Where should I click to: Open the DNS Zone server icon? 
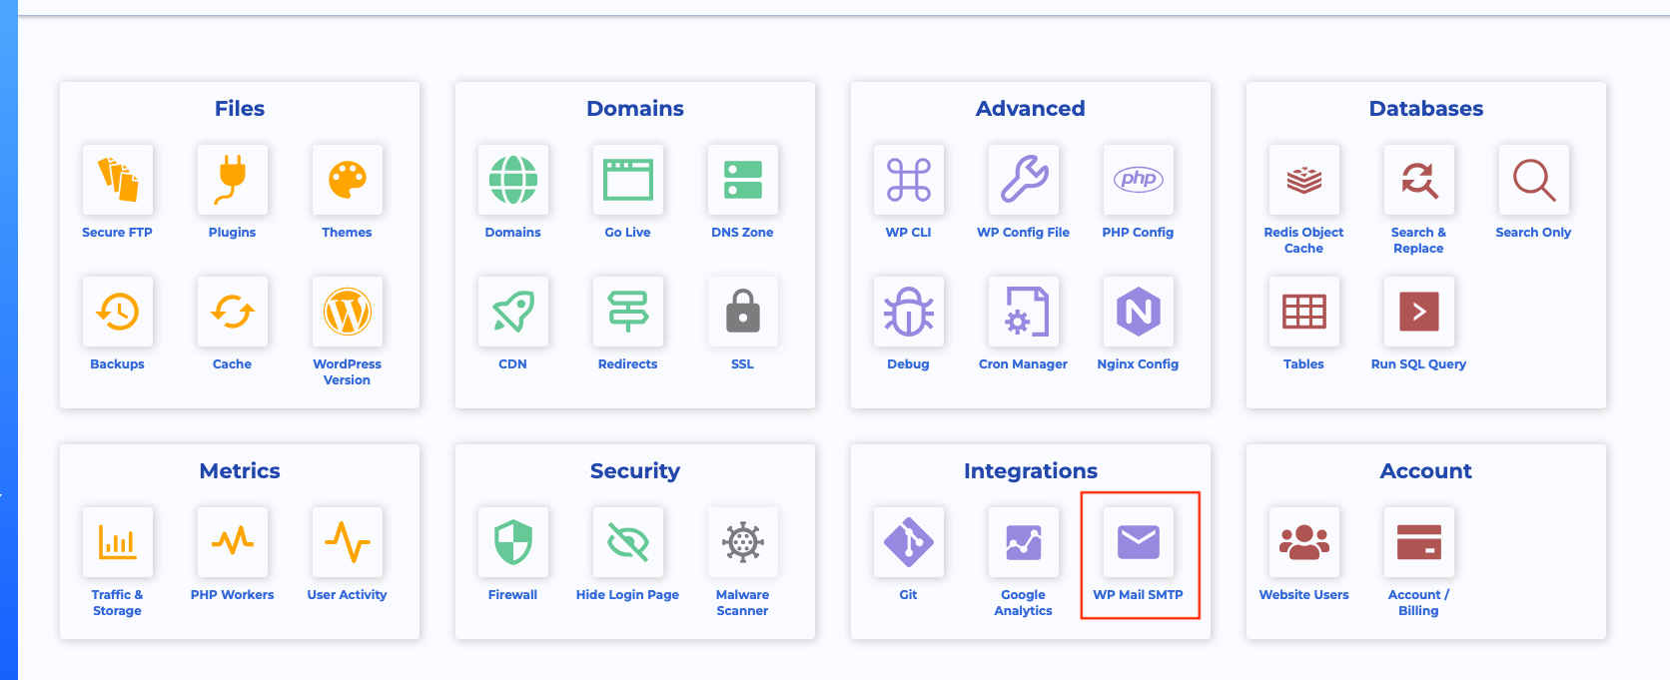click(x=743, y=180)
